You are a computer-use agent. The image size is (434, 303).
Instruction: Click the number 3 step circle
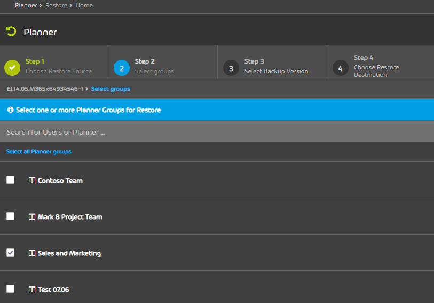click(231, 68)
